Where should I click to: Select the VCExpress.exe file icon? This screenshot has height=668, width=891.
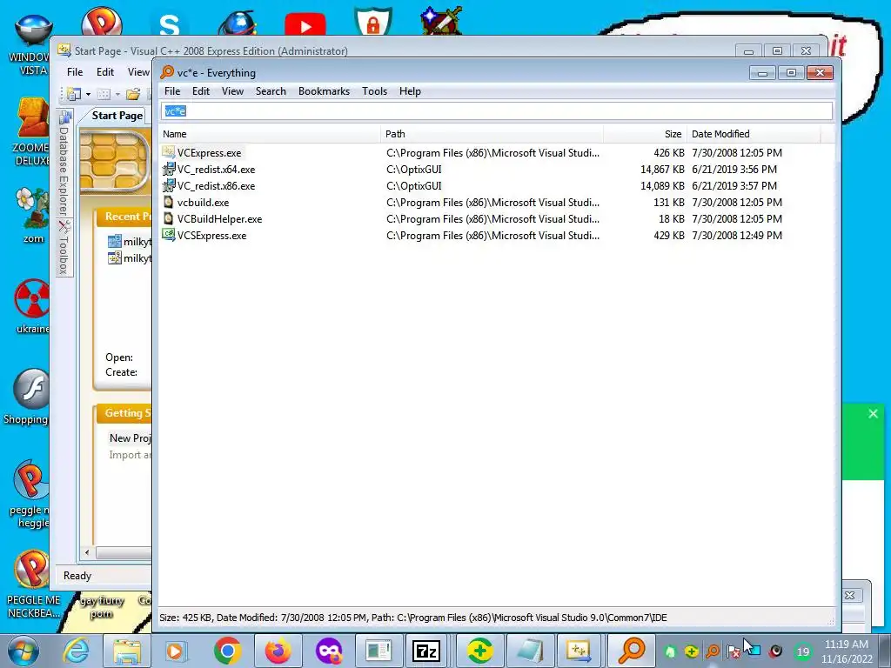point(168,152)
